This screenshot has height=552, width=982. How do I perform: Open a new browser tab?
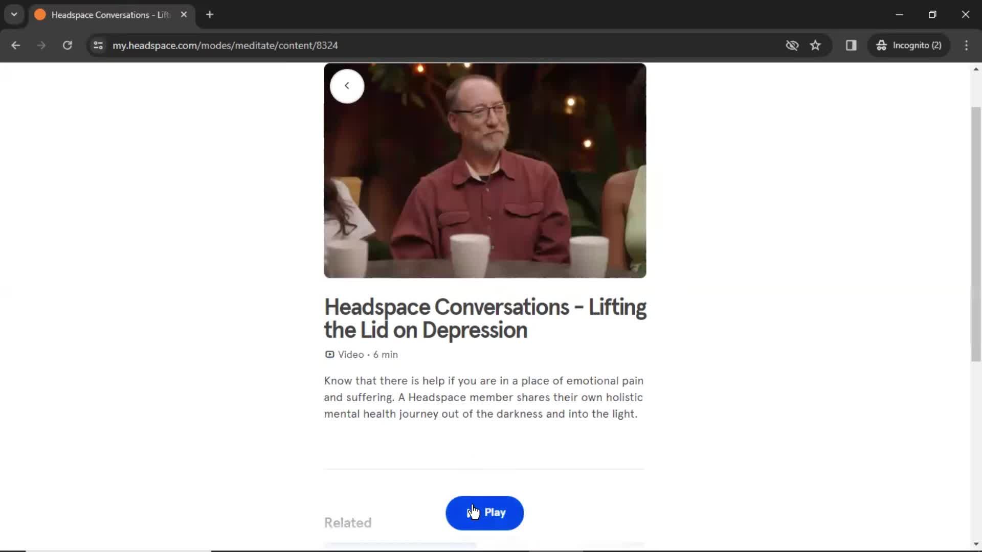click(x=210, y=15)
